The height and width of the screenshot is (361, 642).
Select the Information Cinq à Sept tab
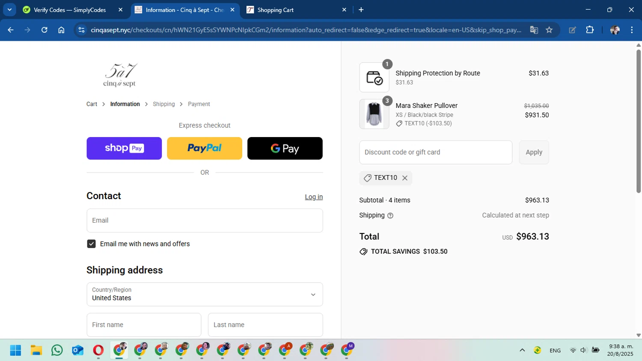click(184, 9)
